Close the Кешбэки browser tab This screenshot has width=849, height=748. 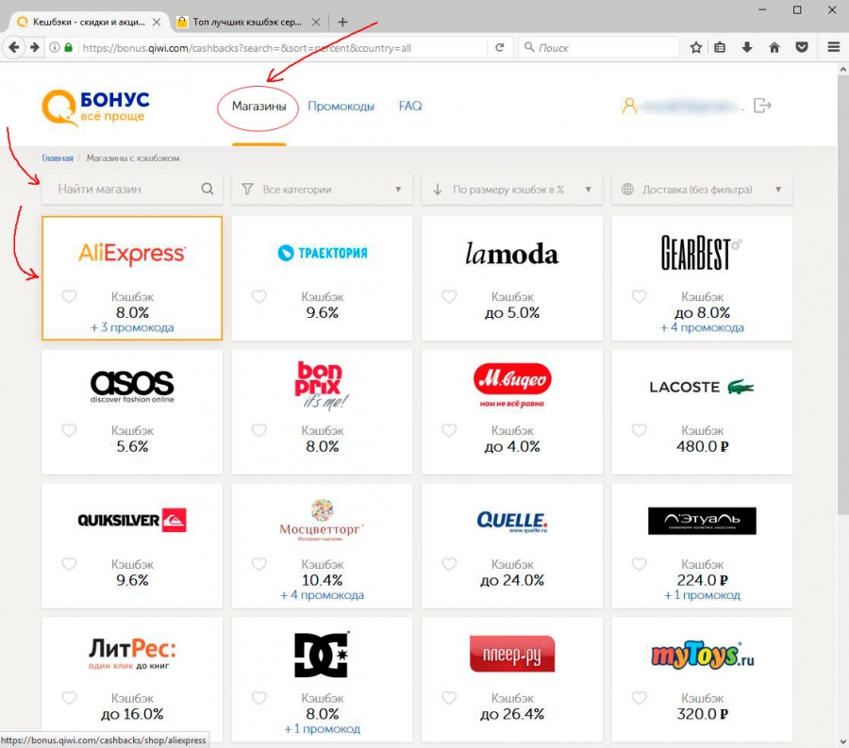click(157, 23)
